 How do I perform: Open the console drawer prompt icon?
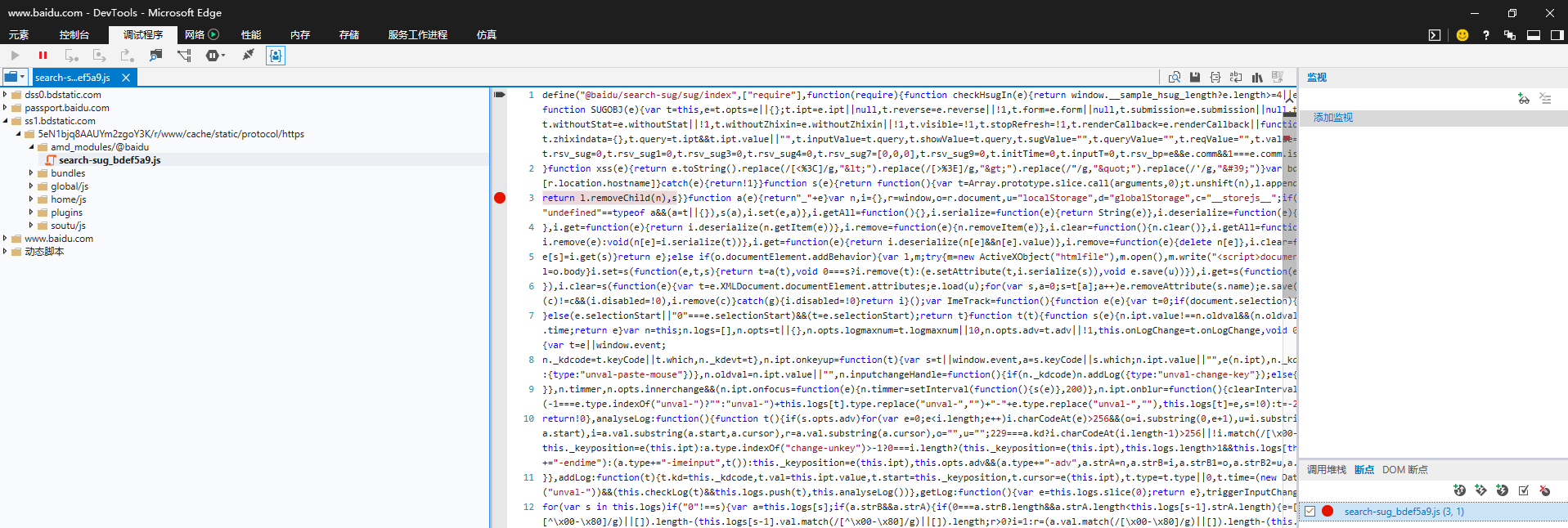1435,35
